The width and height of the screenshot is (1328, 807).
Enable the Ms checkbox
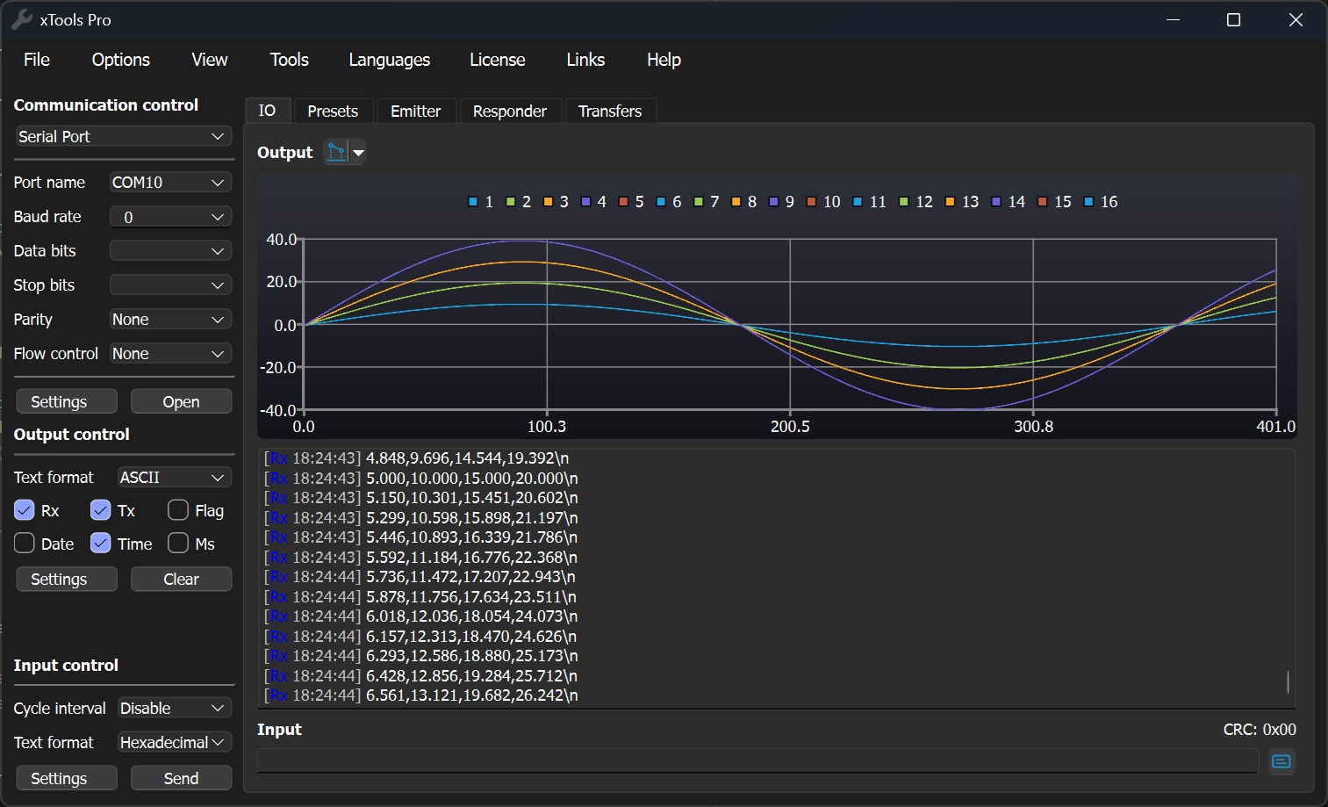(178, 544)
